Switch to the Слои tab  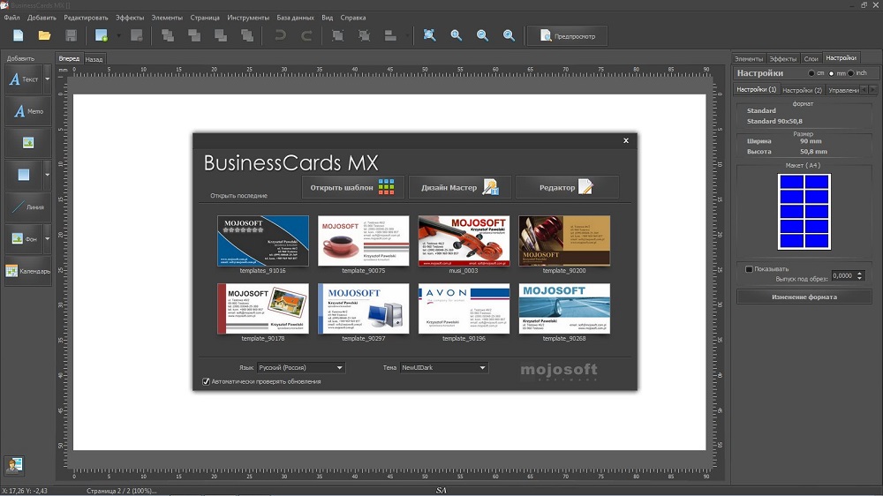point(811,58)
